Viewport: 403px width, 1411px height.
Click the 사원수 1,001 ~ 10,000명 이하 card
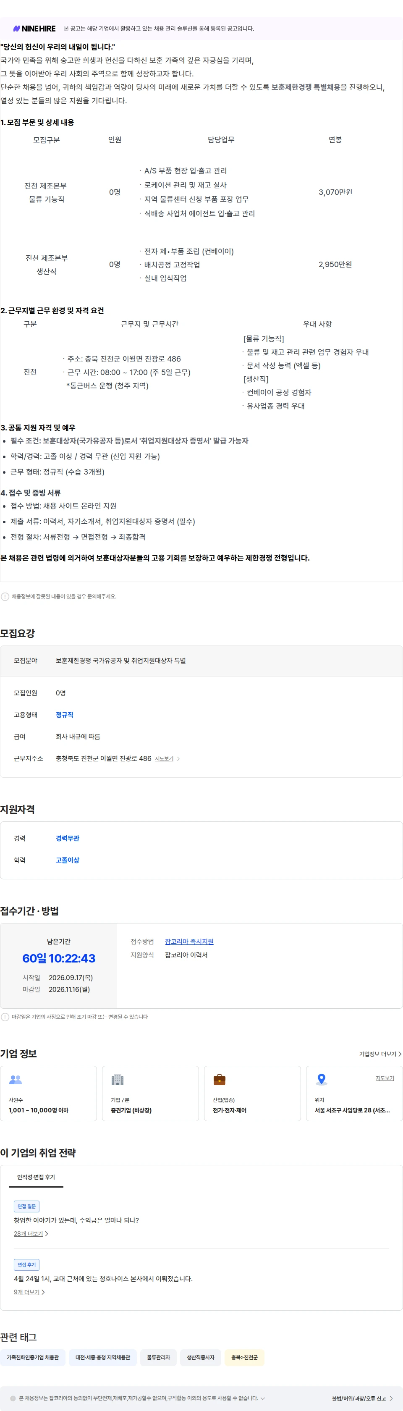[48, 1093]
